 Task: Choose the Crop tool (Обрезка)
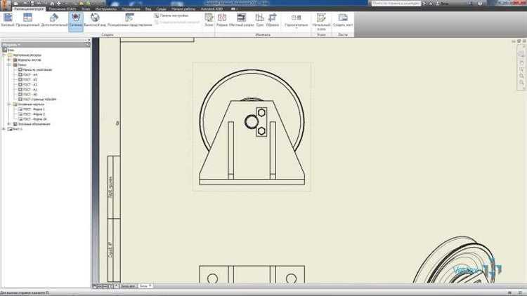click(x=272, y=20)
